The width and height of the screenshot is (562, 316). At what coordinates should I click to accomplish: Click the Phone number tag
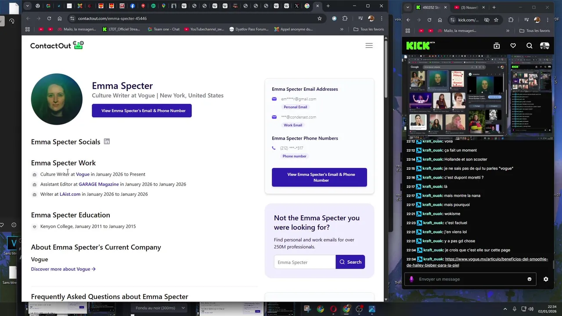[x=295, y=156]
